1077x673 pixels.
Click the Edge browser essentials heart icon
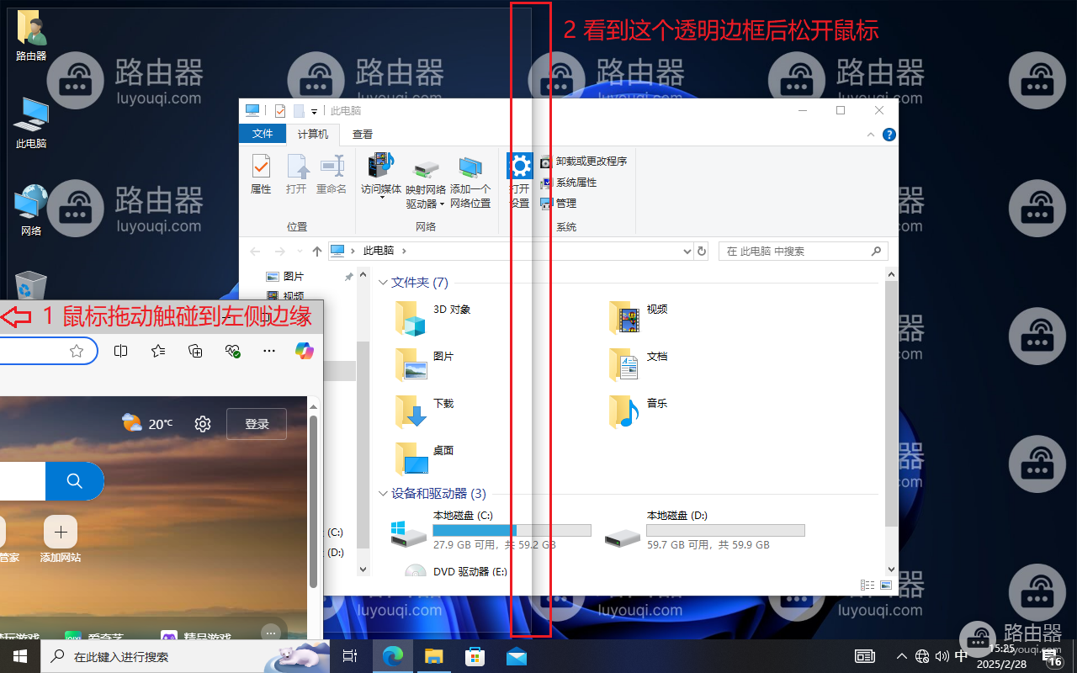tap(233, 351)
